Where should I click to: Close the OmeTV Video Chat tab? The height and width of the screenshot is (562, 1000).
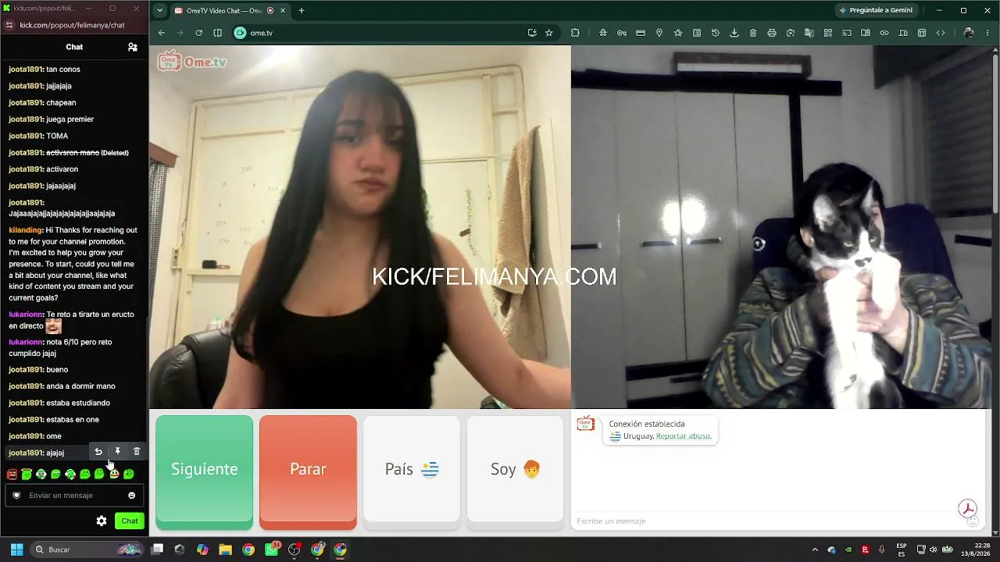pyautogui.click(x=283, y=11)
